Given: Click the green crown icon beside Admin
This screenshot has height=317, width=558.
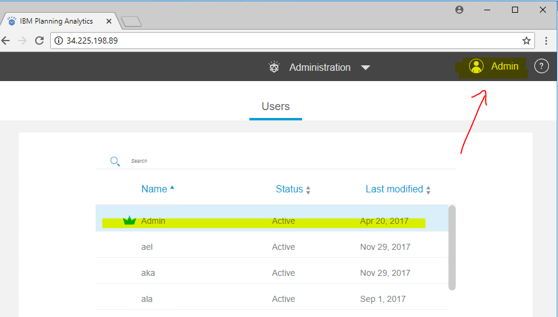Looking at the screenshot, I should (x=129, y=221).
